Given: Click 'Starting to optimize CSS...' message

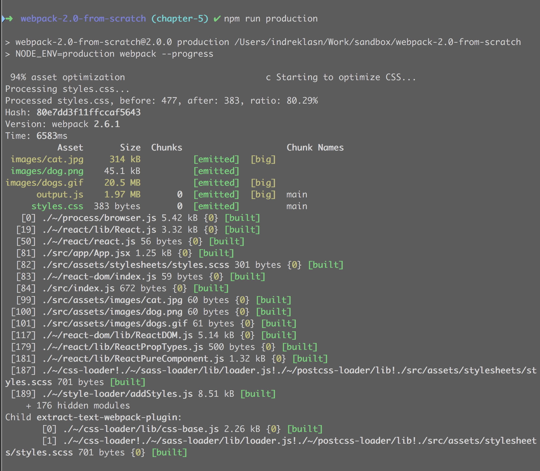Looking at the screenshot, I should (x=346, y=77).
